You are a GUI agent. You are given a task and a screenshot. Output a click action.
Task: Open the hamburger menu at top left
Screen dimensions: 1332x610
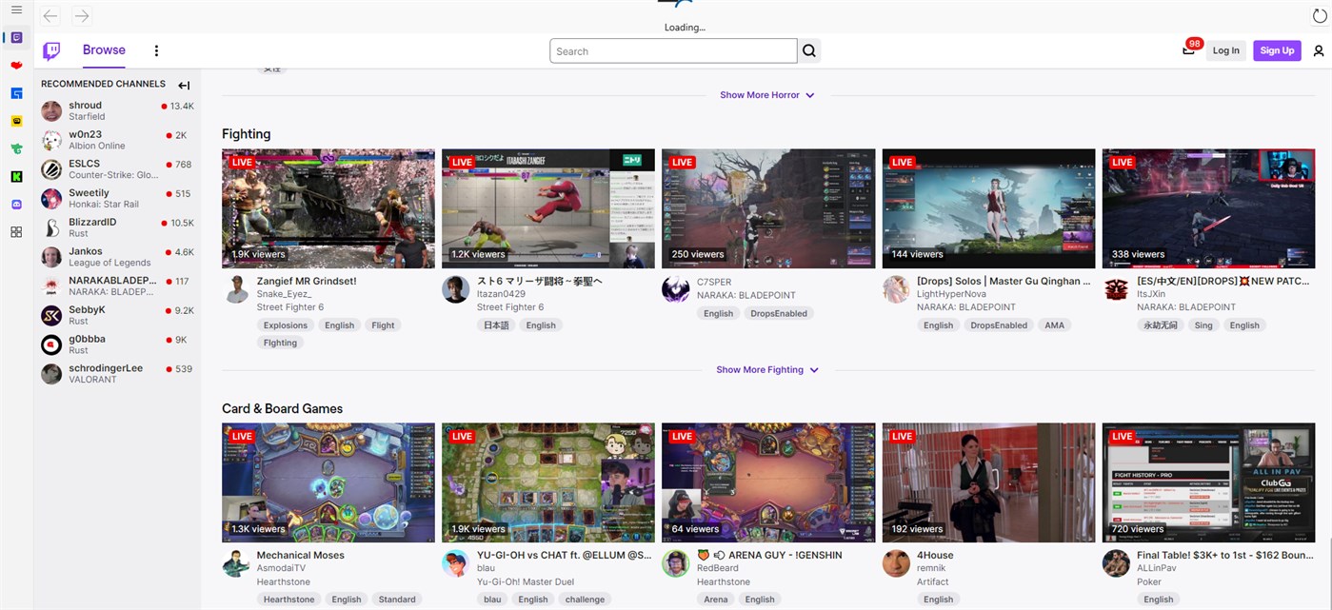click(x=16, y=11)
